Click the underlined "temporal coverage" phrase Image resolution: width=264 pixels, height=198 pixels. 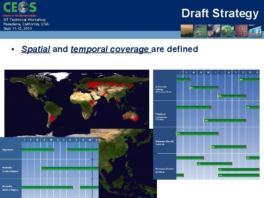point(111,49)
